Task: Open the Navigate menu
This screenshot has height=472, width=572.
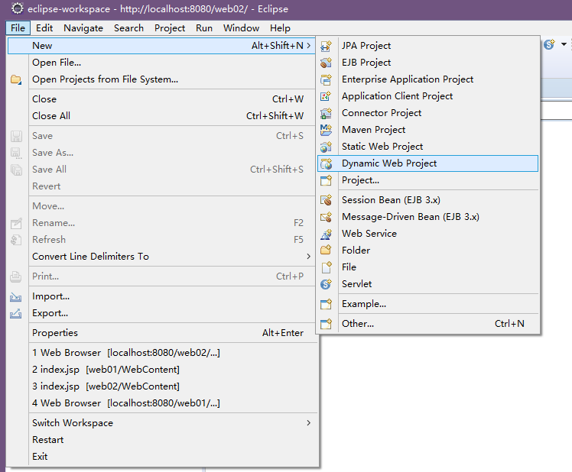Action: pyautogui.click(x=83, y=28)
